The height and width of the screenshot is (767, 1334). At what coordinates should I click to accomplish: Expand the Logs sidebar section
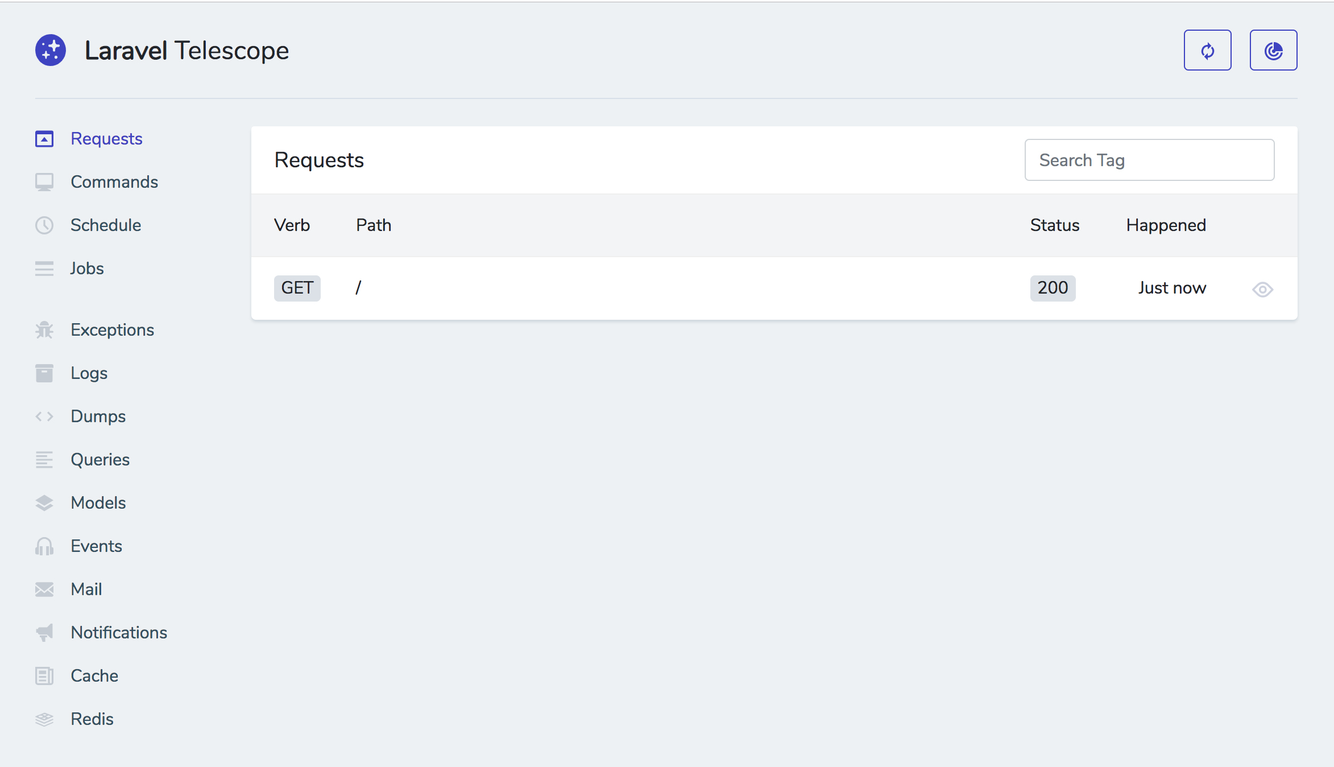(89, 373)
